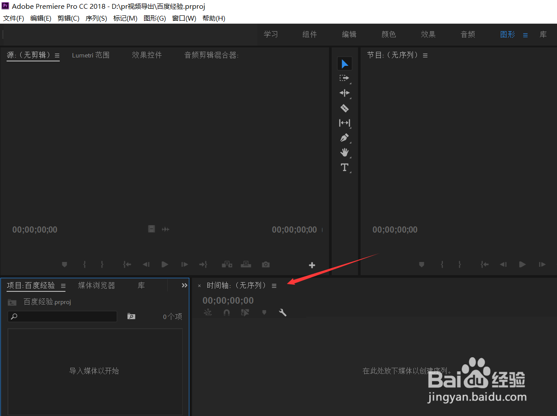Add marker in timeline panel
The image size is (557, 416).
(x=264, y=312)
